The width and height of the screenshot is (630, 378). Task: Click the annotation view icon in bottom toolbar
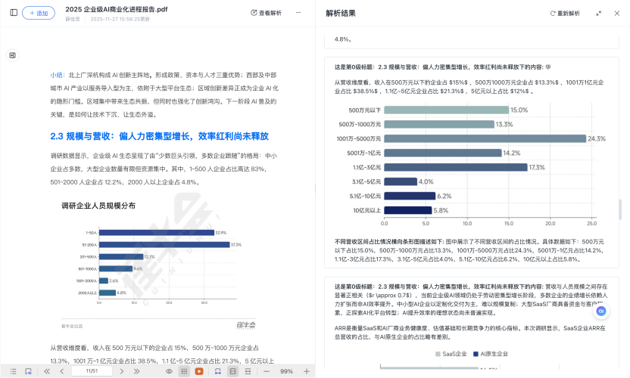click(28, 371)
